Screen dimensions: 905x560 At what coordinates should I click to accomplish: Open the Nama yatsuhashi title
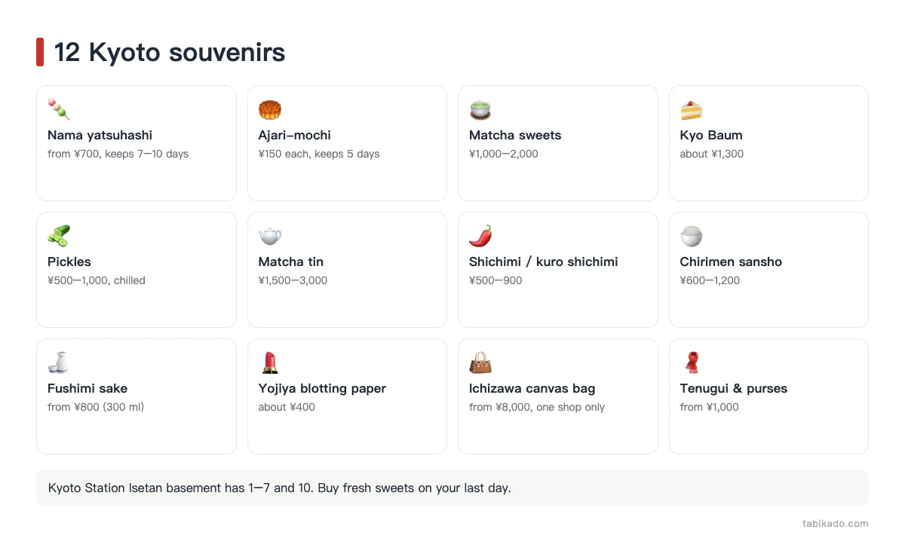(x=100, y=136)
